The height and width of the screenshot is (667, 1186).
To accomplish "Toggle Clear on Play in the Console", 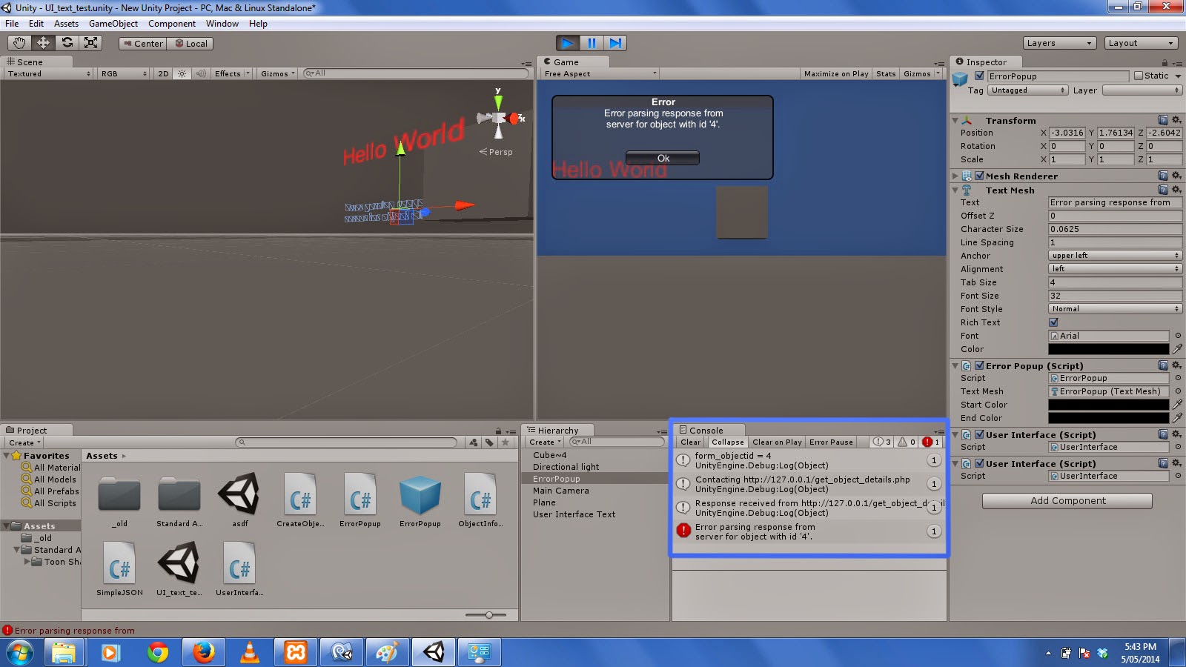I will 777,442.
